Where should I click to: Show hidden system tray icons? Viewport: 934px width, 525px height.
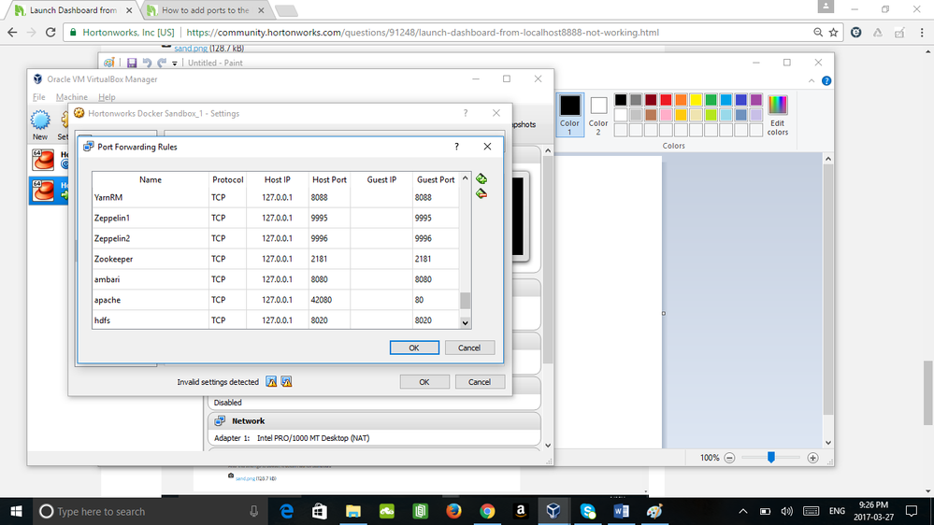pyautogui.click(x=742, y=511)
